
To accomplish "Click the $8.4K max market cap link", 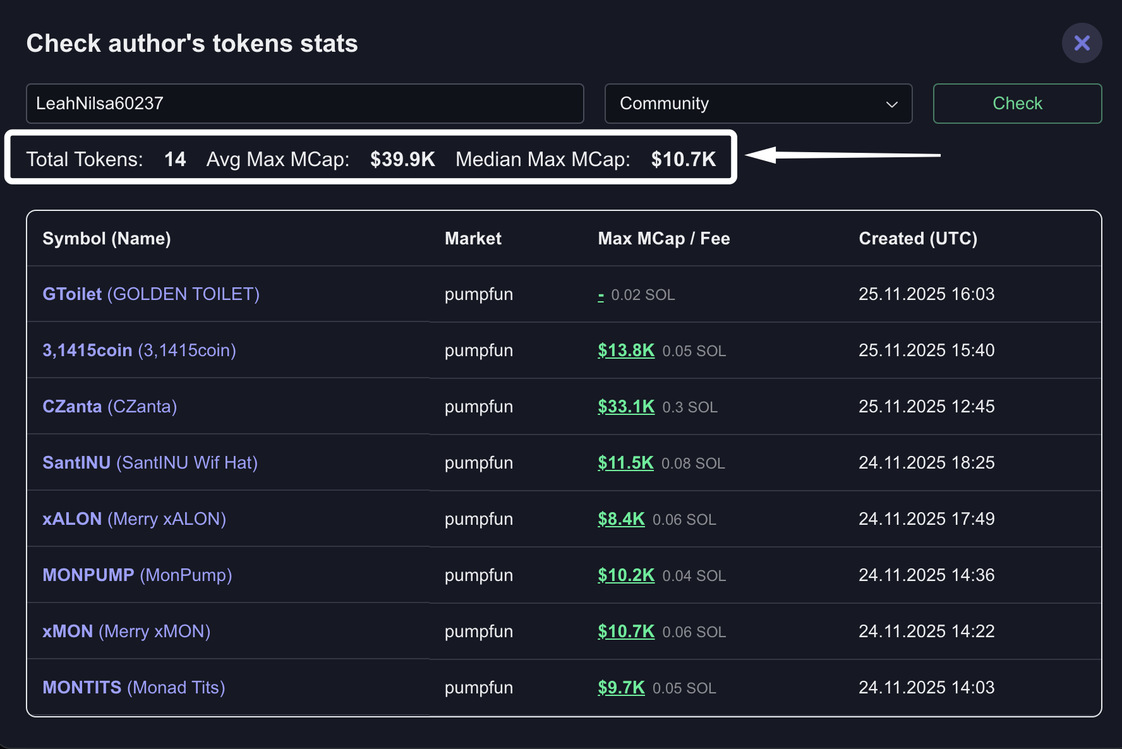I will (620, 519).
